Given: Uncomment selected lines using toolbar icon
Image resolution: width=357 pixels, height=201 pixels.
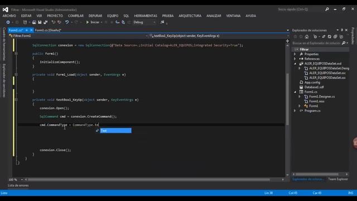Looking at the screenshot, I should (59, 22).
